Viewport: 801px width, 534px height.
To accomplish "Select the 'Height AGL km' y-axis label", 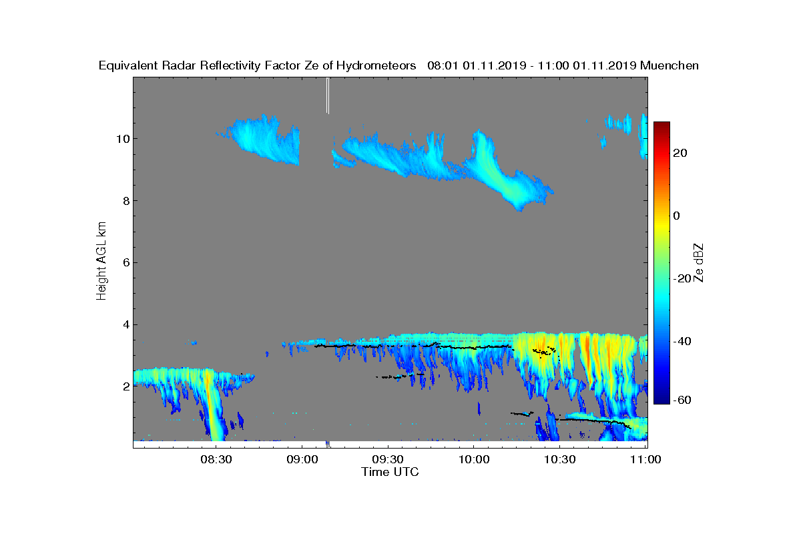I will pos(101,262).
